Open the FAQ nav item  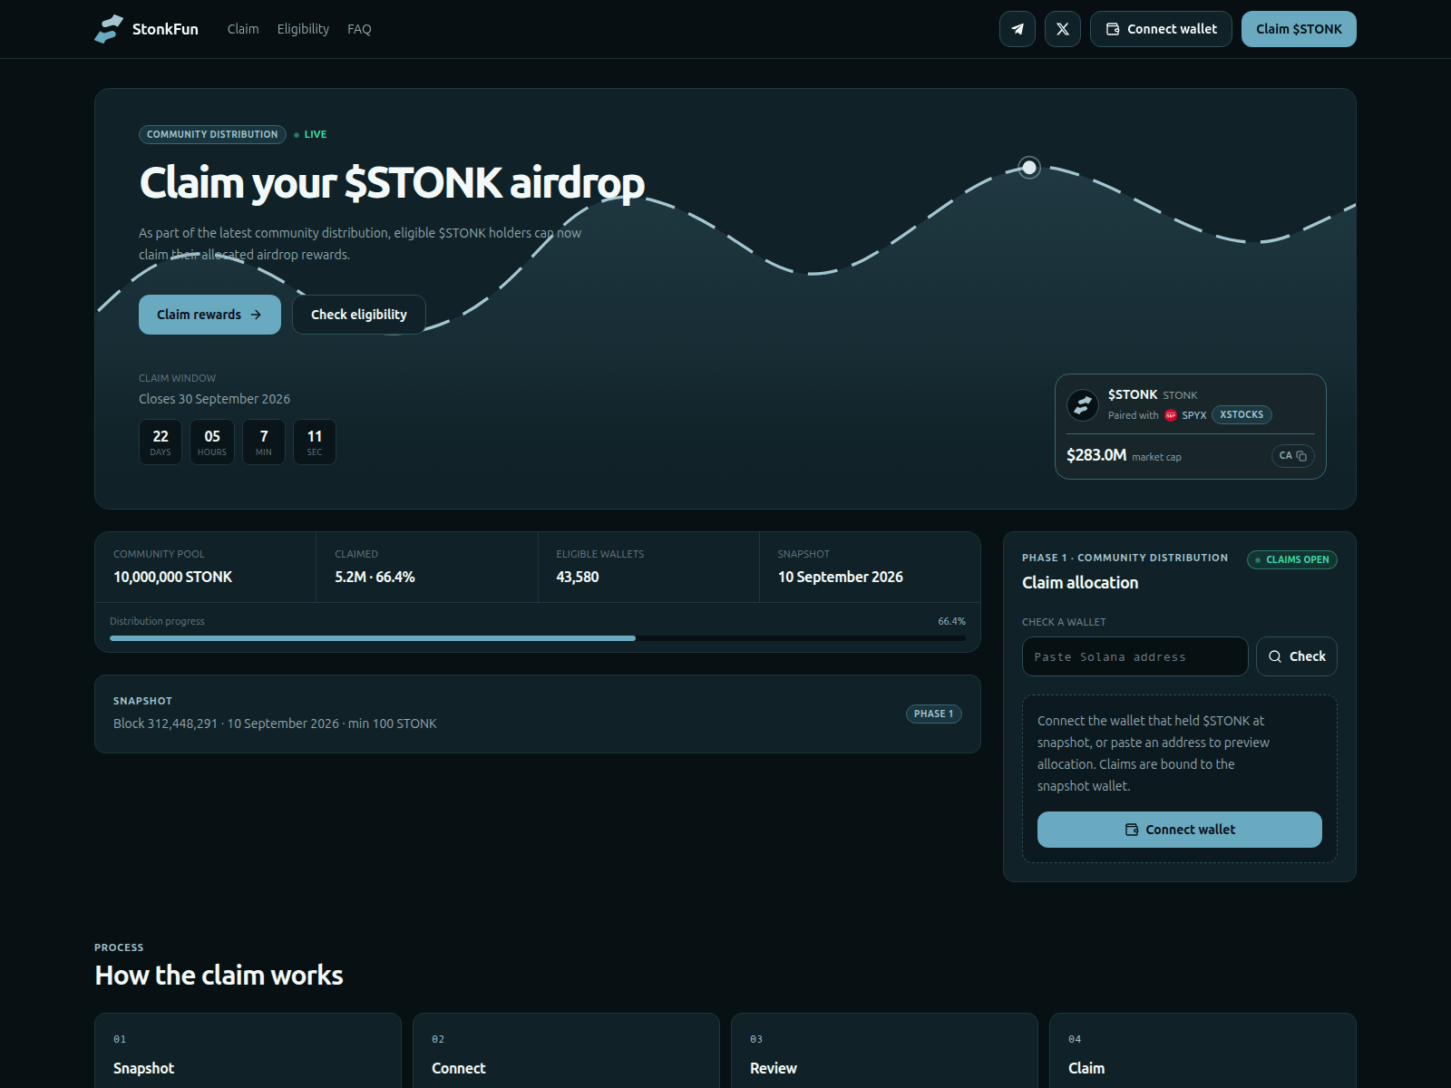[x=359, y=29]
